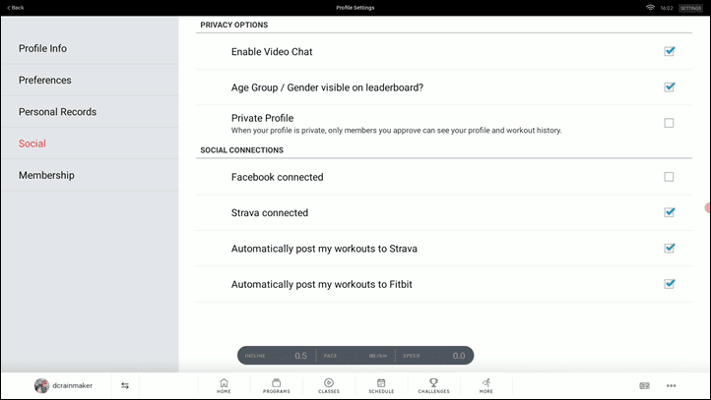Toggle Automatically post my workouts to Strava
The width and height of the screenshot is (711, 400).
(x=669, y=248)
